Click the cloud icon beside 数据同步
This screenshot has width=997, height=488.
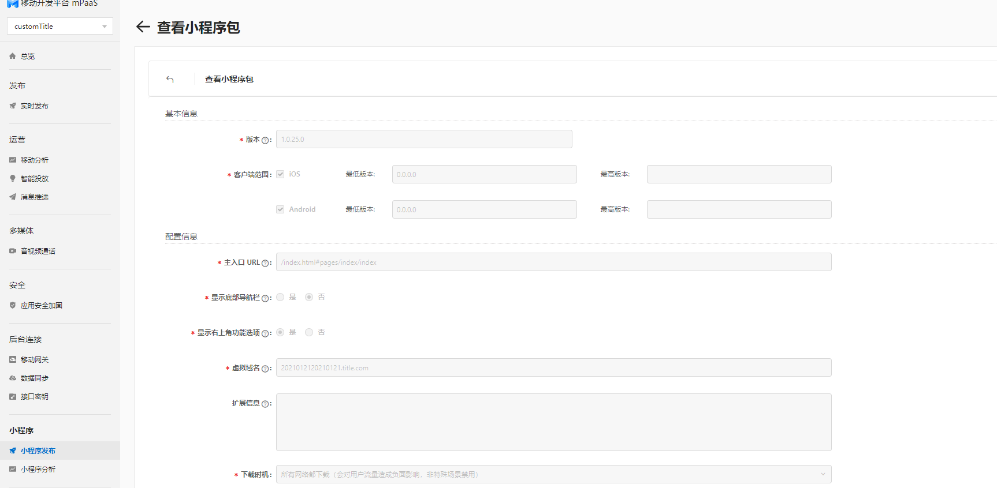pos(13,378)
